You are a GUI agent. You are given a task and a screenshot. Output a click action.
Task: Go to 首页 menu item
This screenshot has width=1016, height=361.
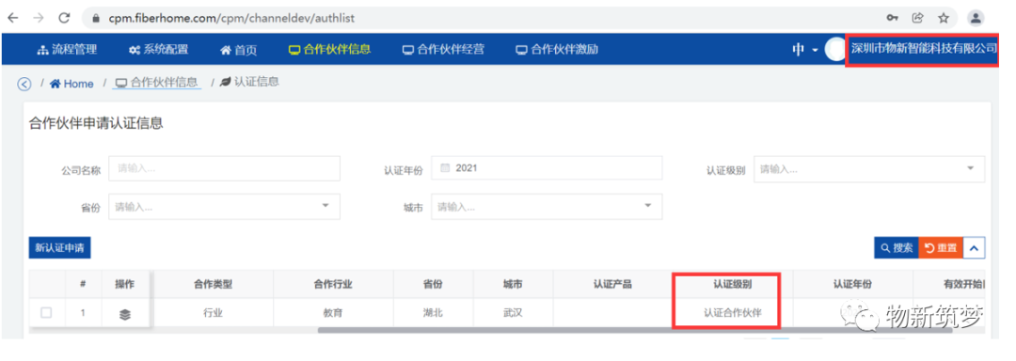[239, 50]
